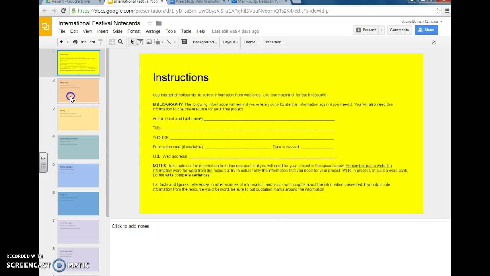
Task: Select slide 8 thumbnail in filmstrip
Action: coord(78,260)
